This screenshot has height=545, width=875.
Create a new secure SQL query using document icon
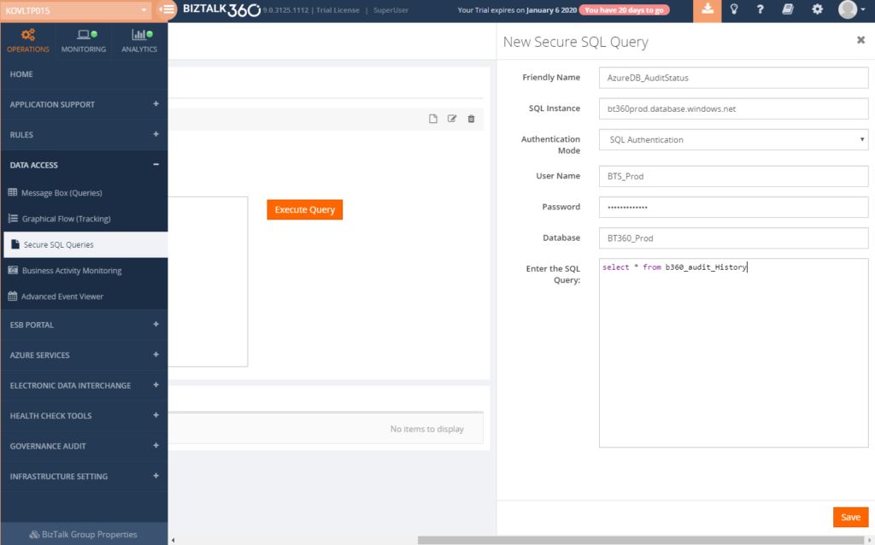[433, 119]
